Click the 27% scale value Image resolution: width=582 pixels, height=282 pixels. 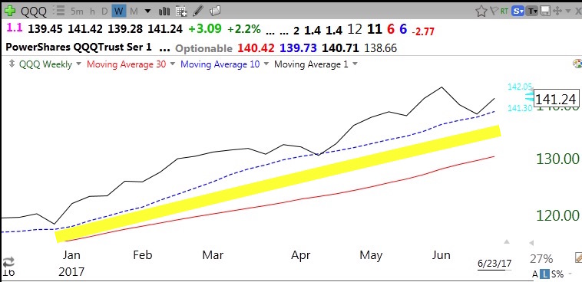coord(541,258)
